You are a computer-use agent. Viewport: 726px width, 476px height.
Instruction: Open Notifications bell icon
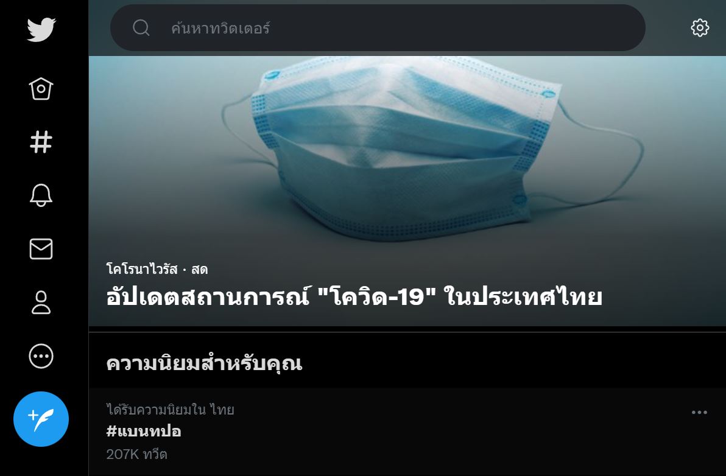point(41,195)
